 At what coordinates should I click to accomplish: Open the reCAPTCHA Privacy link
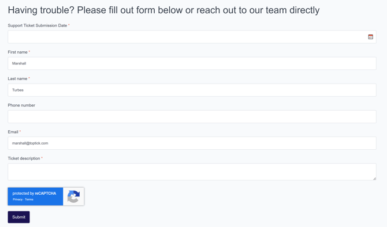(x=17, y=199)
